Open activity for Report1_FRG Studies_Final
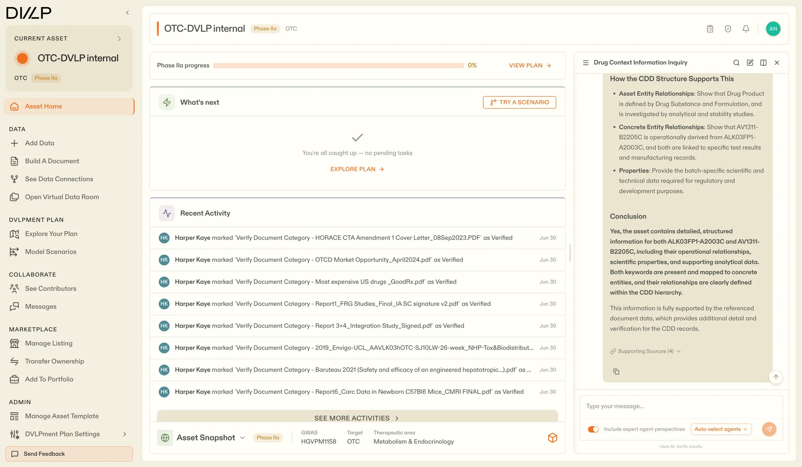 [x=357, y=304]
